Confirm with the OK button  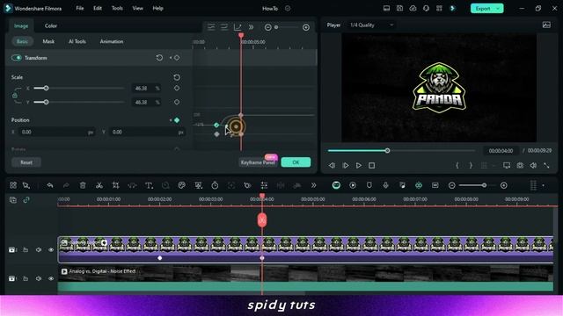tap(296, 162)
